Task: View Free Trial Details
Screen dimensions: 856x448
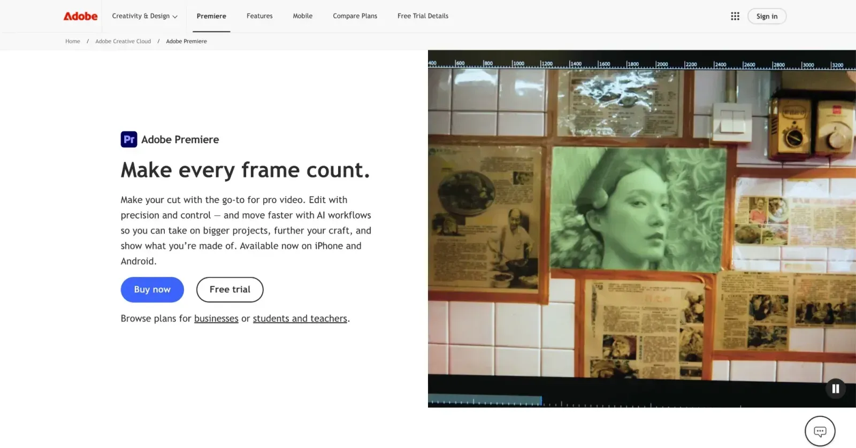Action: (423, 16)
